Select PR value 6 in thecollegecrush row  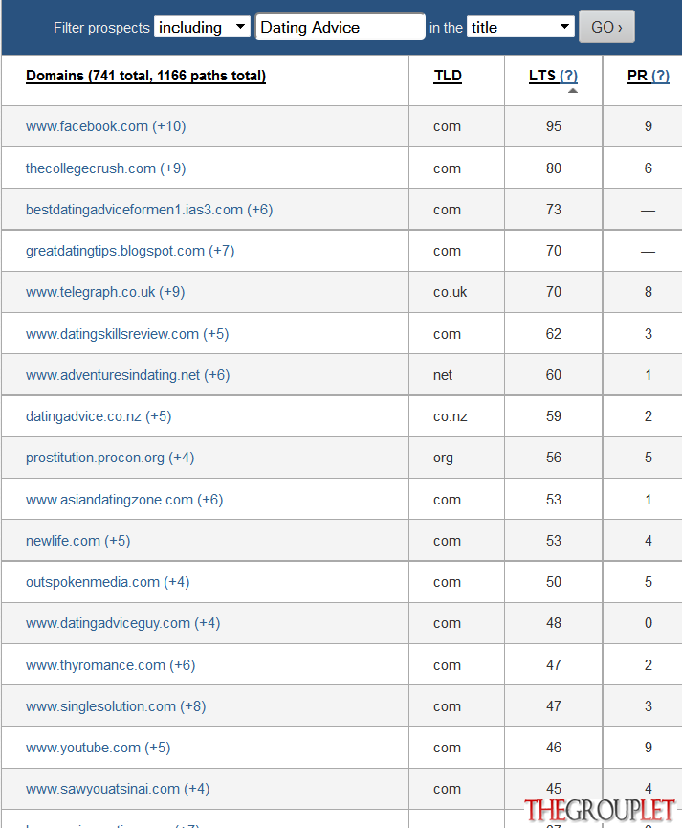tap(649, 168)
